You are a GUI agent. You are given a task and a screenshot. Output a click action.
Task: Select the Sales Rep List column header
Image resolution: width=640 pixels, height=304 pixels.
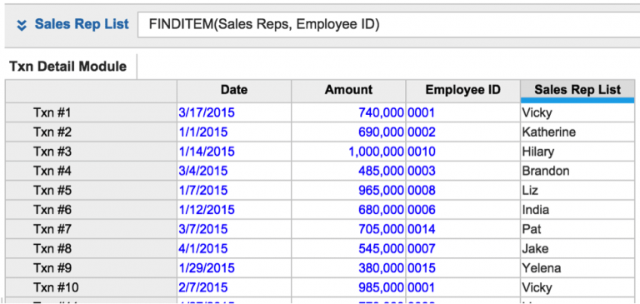pyautogui.click(x=577, y=91)
